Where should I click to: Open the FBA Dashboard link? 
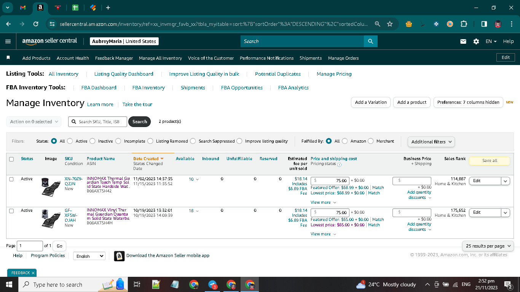(99, 87)
